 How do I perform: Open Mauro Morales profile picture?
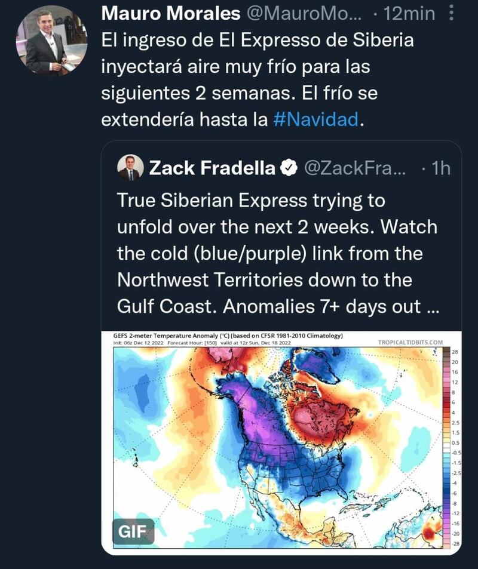pos(51,40)
